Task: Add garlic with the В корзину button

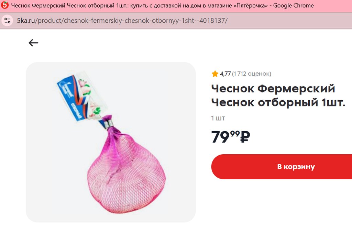Action: click(282, 167)
